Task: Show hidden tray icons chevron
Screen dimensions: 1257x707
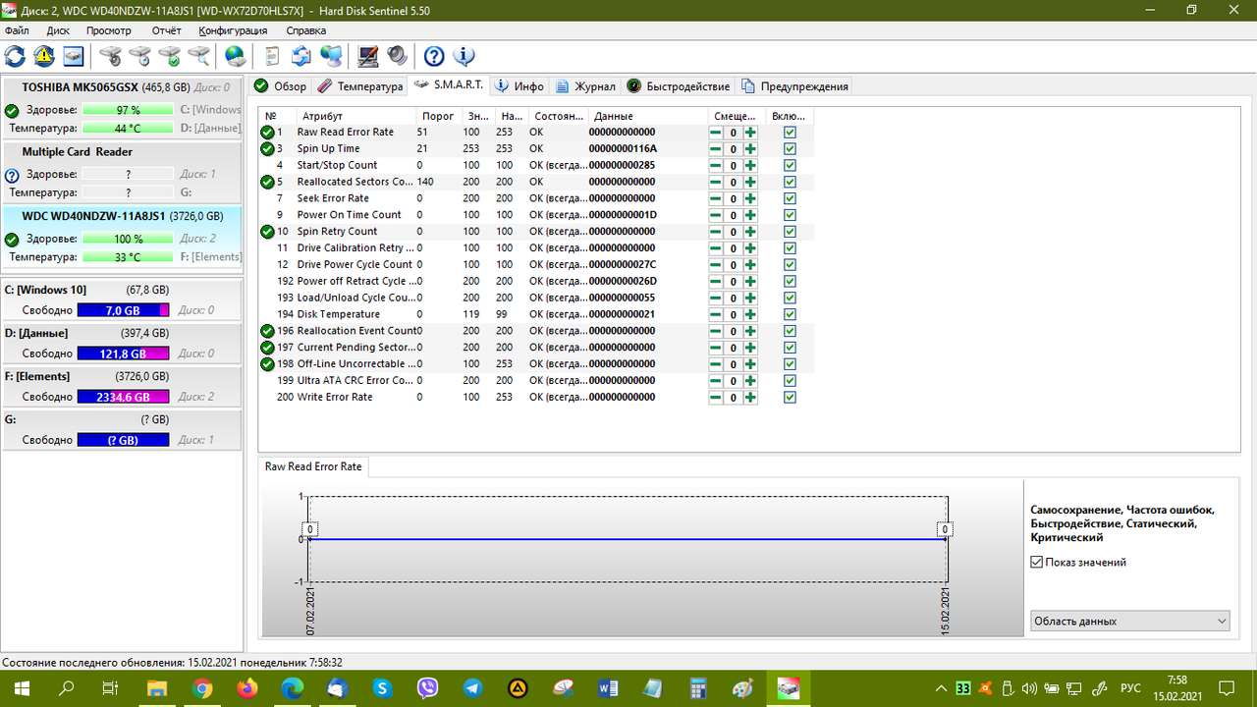Action: pos(942,688)
